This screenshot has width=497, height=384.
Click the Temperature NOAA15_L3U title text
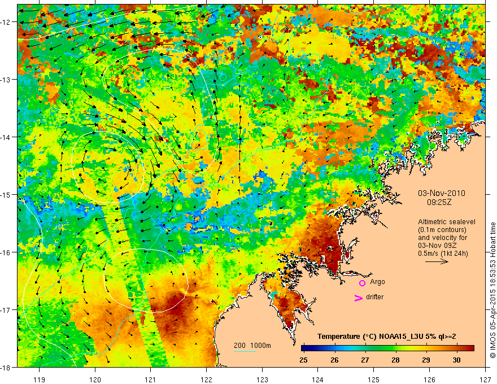coord(387,337)
